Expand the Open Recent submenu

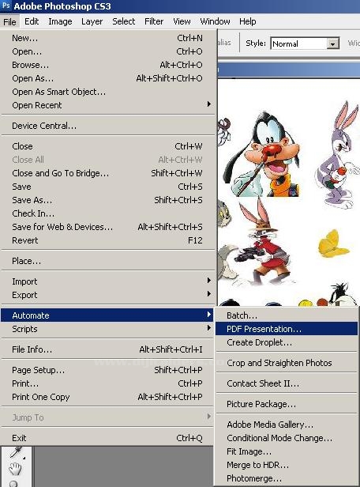point(107,105)
